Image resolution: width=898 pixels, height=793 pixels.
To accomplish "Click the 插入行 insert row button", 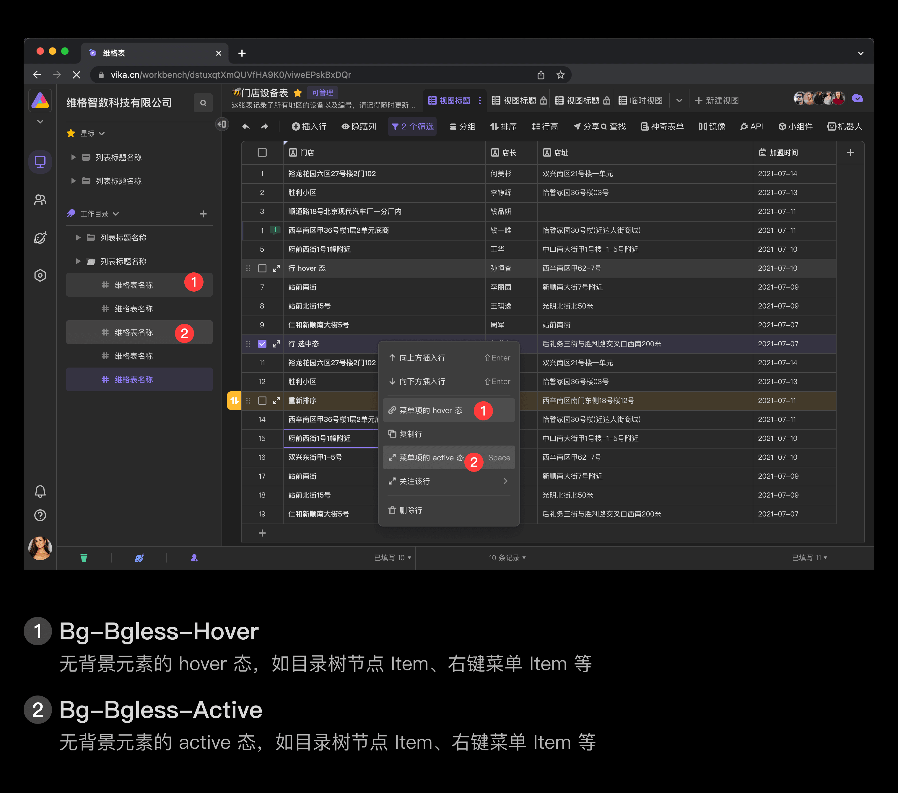I will (x=309, y=126).
